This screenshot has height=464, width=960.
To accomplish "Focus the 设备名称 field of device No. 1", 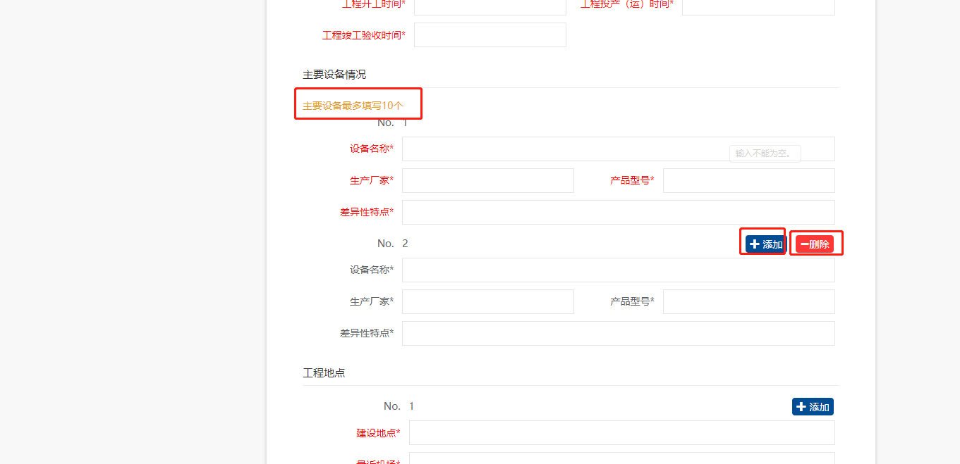I will [x=618, y=149].
